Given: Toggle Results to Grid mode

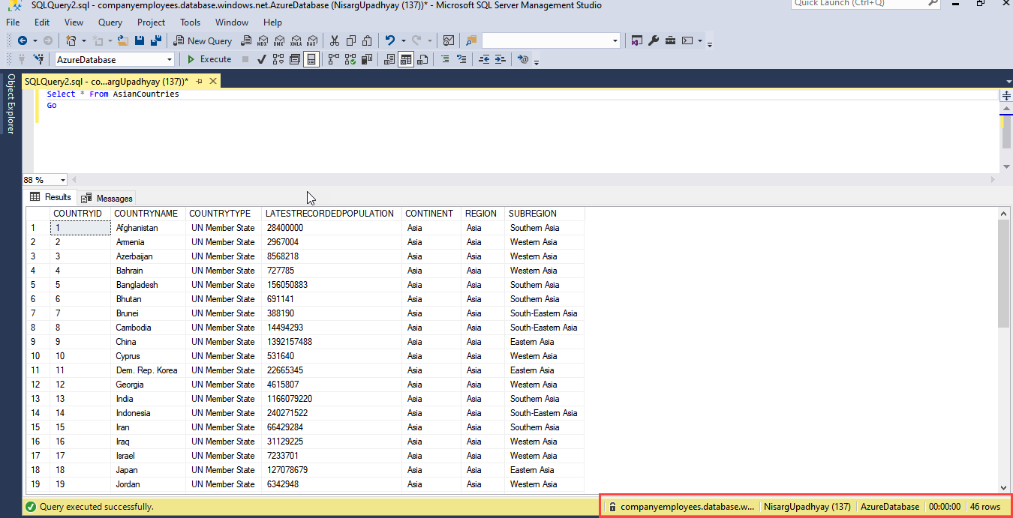Looking at the screenshot, I should point(405,59).
